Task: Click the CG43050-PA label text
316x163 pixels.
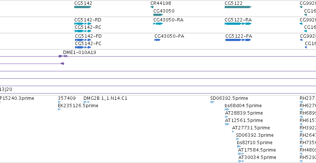Action: point(169,36)
